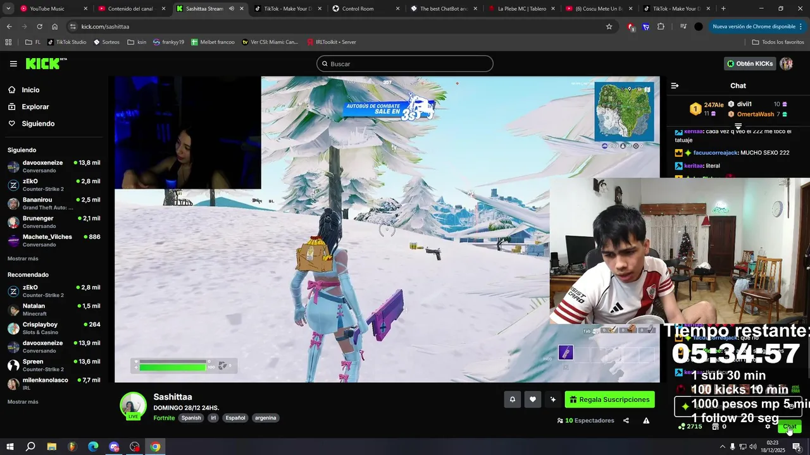
Task: Share the stream using the share icon
Action: pyautogui.click(x=626, y=420)
